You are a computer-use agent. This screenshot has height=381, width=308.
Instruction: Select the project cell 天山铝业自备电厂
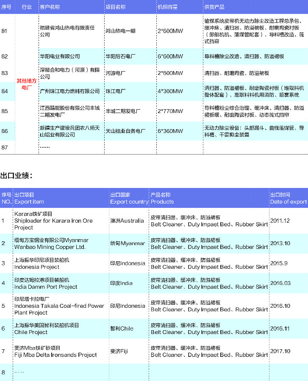point(125,131)
